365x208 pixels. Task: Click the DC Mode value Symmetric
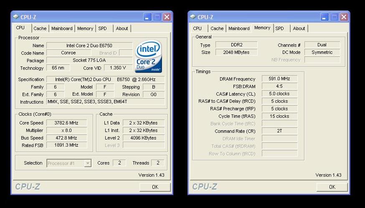(x=322, y=52)
